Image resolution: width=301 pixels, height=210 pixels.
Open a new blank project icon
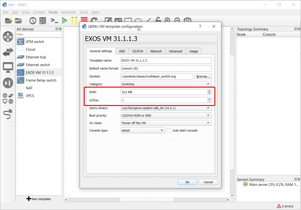tap(9, 20)
